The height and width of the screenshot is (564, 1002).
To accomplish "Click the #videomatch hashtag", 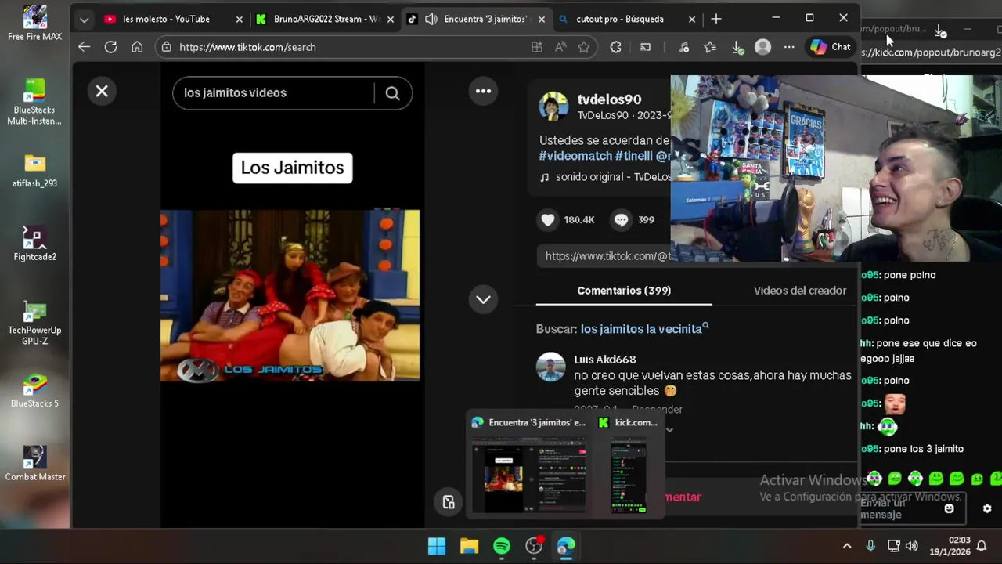I will [x=575, y=156].
